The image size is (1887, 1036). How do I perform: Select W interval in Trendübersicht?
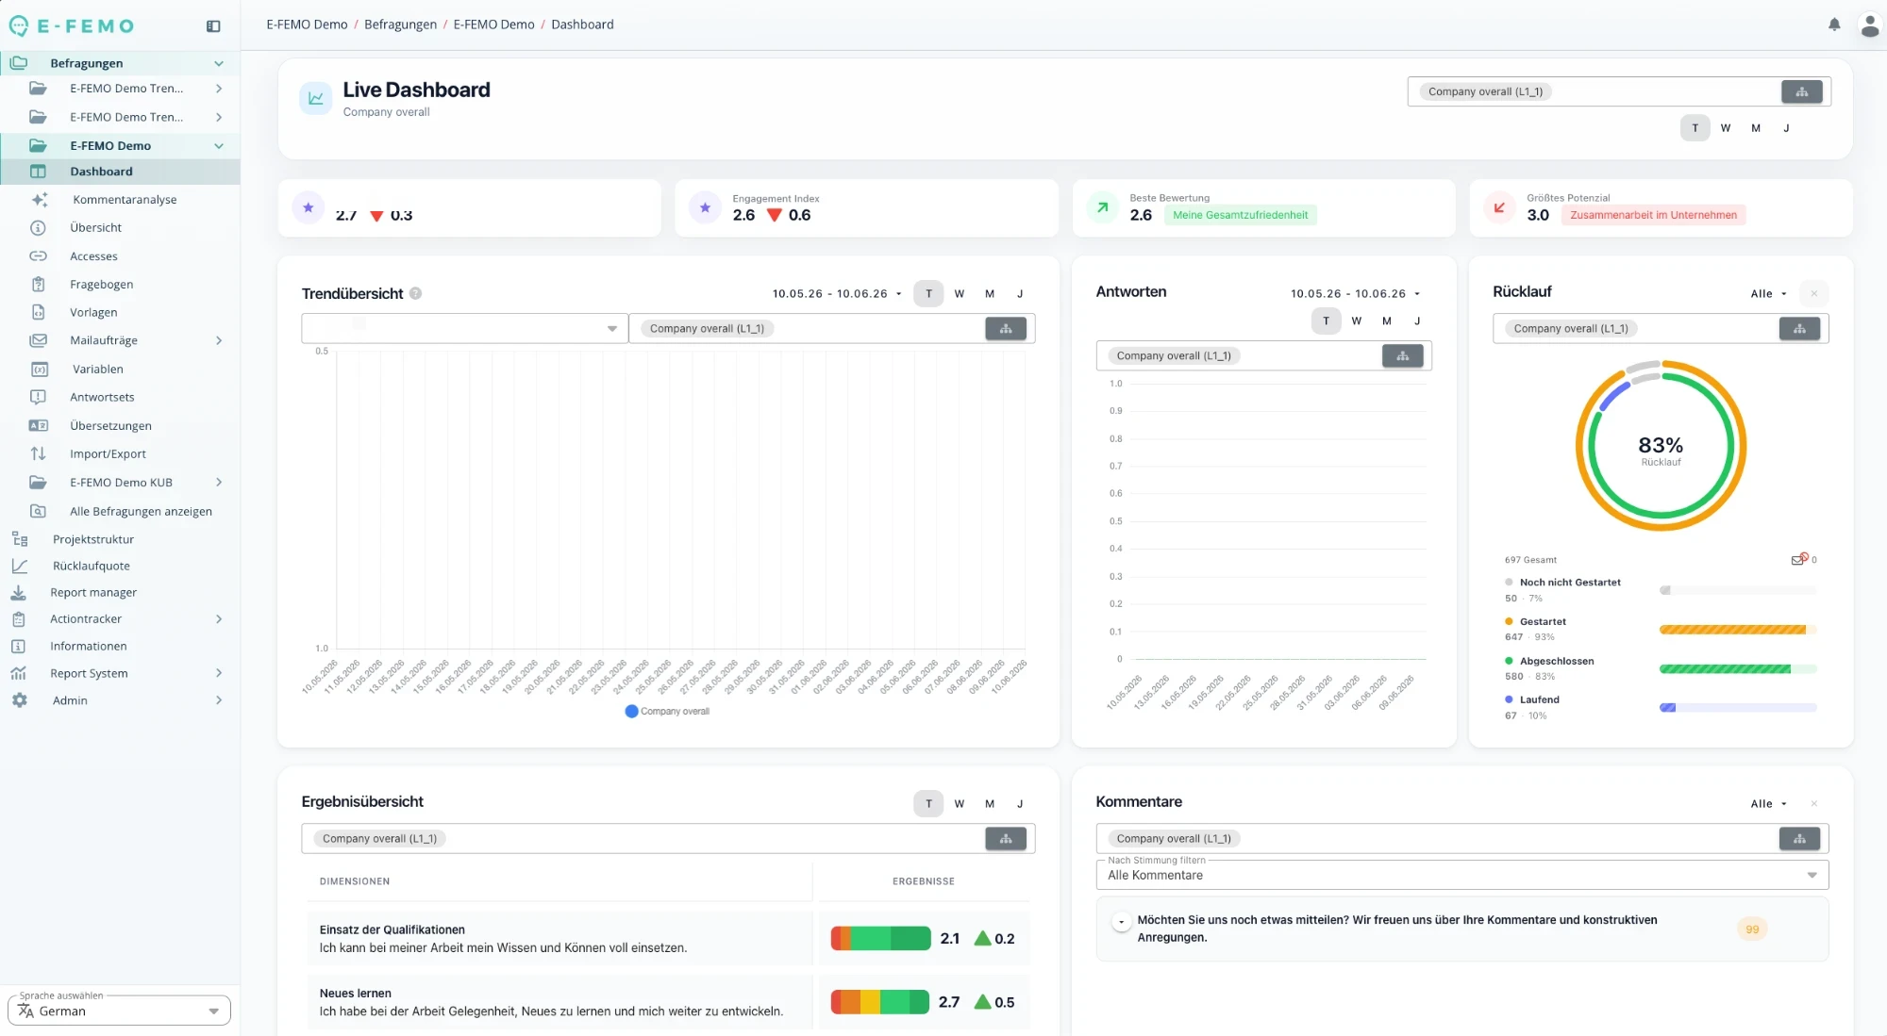[x=959, y=293]
